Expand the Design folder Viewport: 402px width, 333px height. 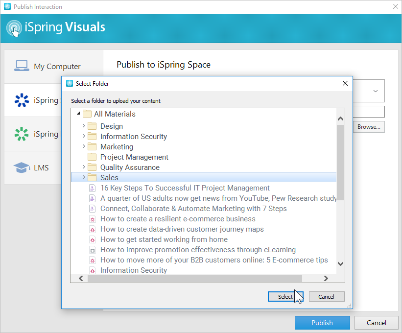click(x=84, y=126)
